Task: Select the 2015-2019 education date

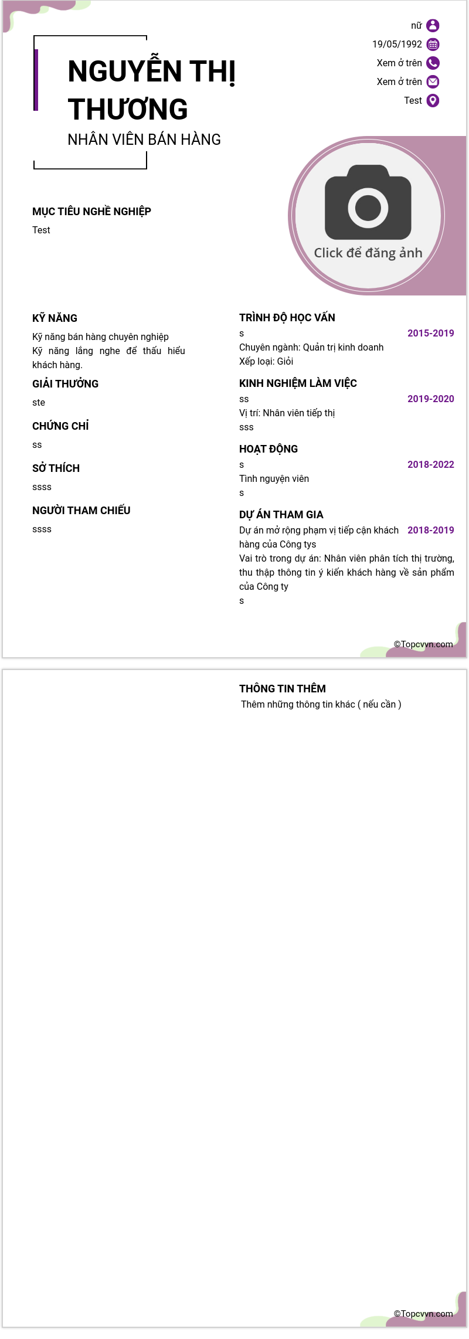Action: tap(431, 333)
